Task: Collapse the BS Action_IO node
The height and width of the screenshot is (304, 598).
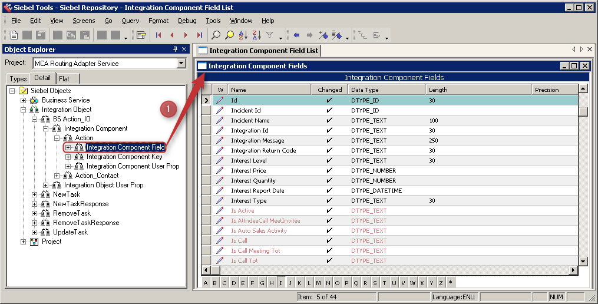Action: click(34, 119)
